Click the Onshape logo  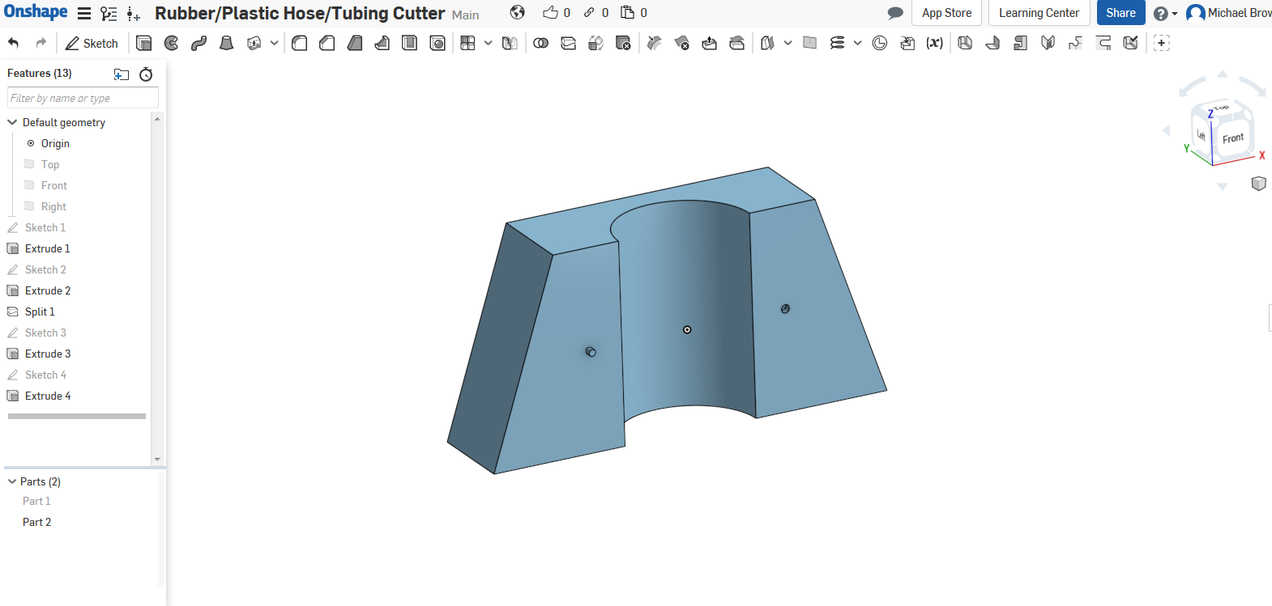(x=36, y=12)
